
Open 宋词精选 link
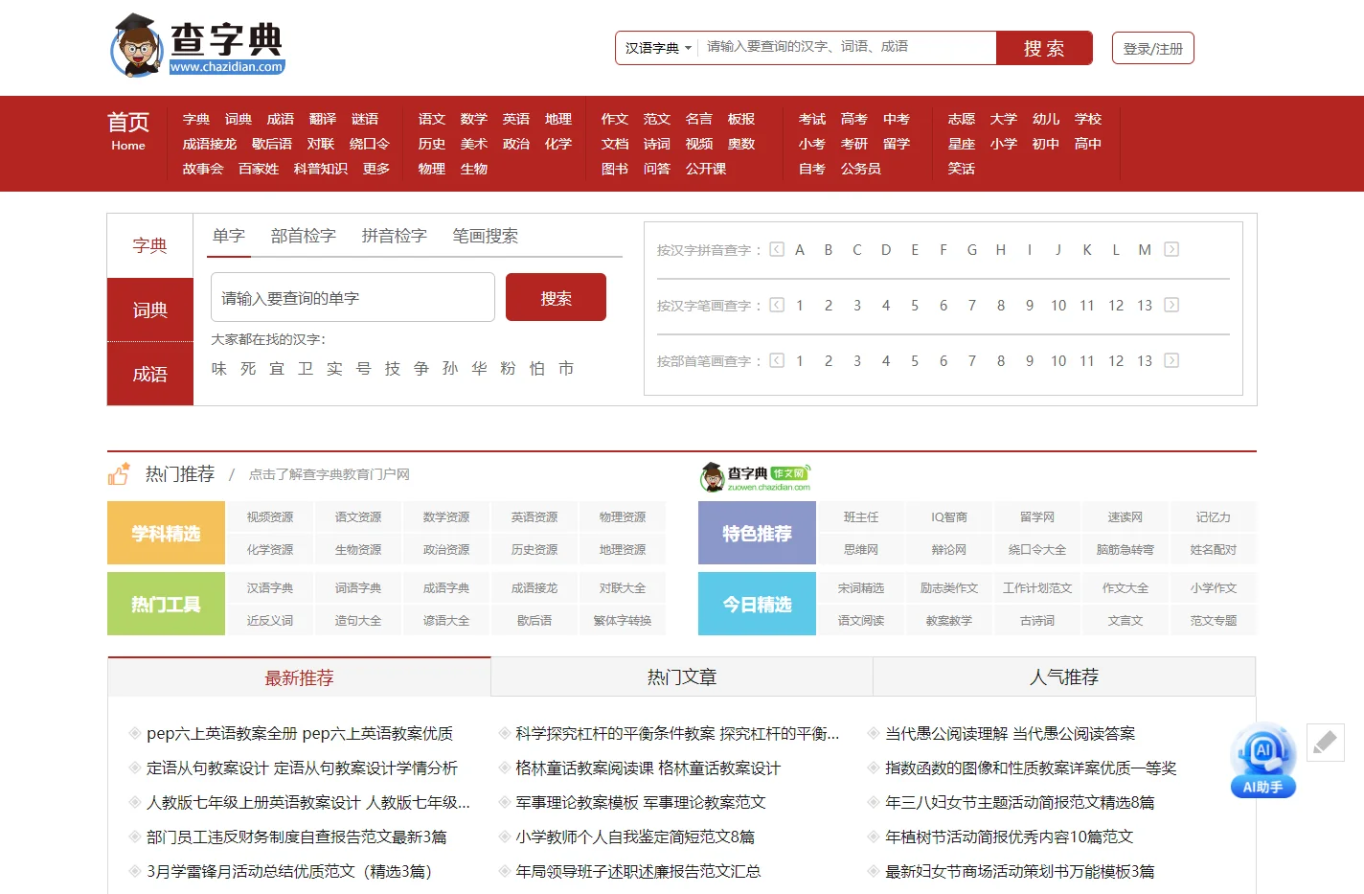click(x=861, y=588)
